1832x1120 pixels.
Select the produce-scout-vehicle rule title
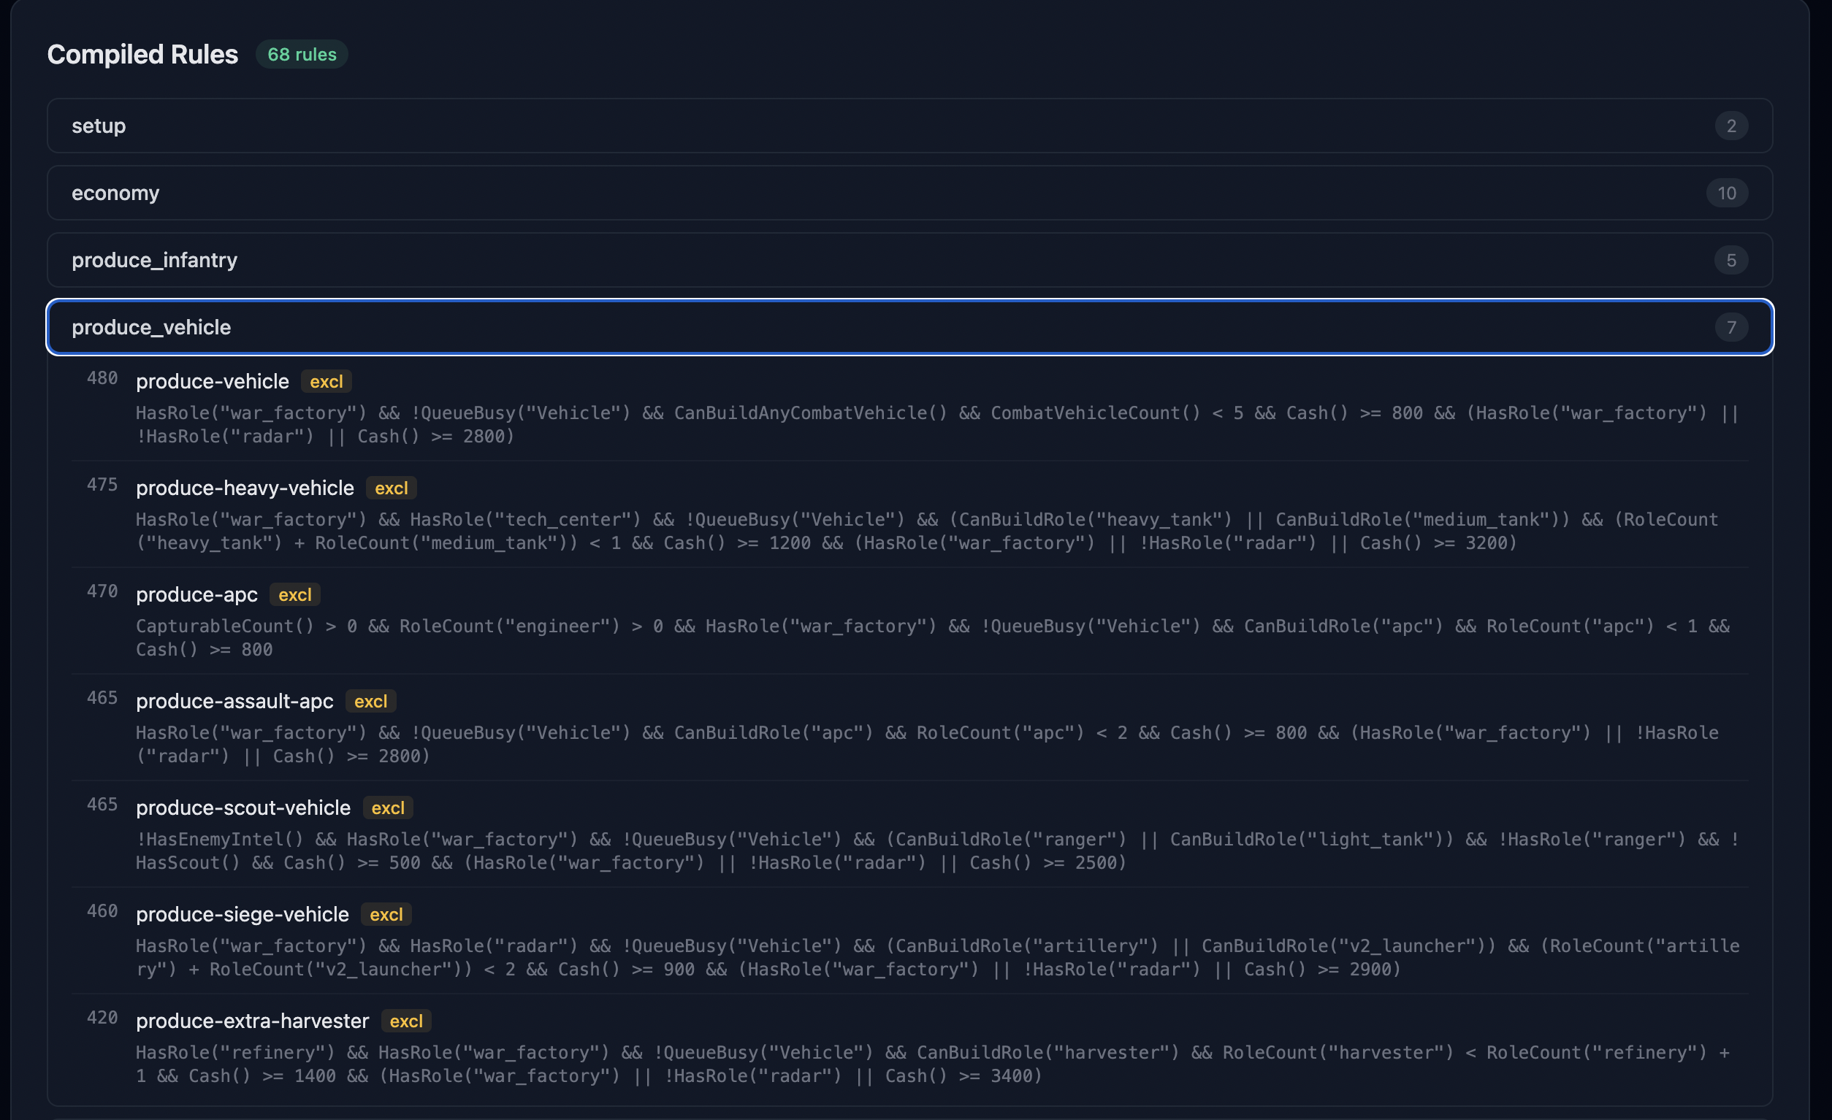243,808
